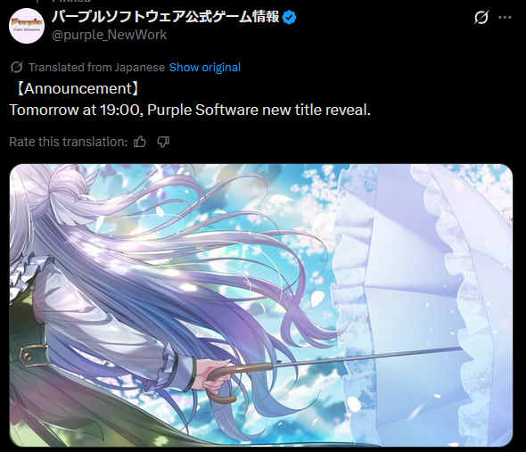Click the hand holding the umbrella handle
This screenshot has height=452, width=526.
pyautogui.click(x=214, y=374)
